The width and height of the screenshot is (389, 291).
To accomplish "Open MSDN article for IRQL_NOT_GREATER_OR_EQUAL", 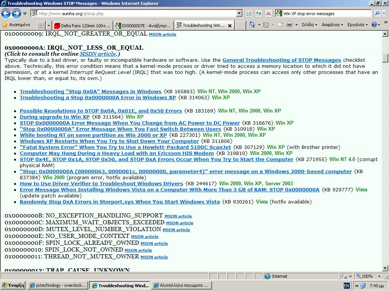I will click(163, 34).
